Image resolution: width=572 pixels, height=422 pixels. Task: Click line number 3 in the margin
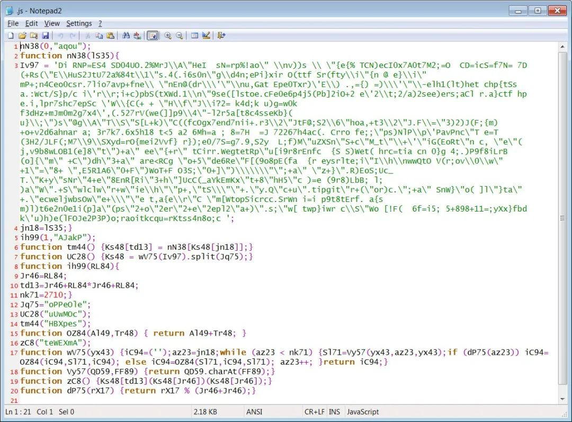tap(16, 66)
